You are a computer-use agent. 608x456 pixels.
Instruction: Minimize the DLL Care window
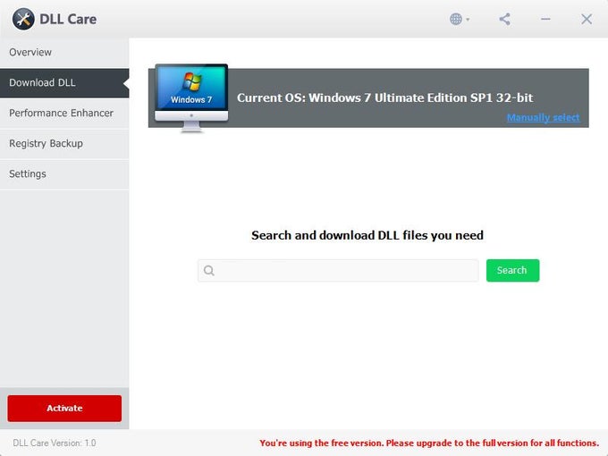tap(545, 19)
